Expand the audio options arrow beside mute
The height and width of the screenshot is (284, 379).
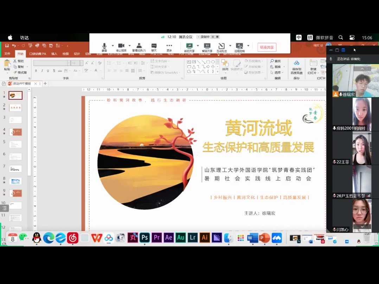click(x=113, y=46)
